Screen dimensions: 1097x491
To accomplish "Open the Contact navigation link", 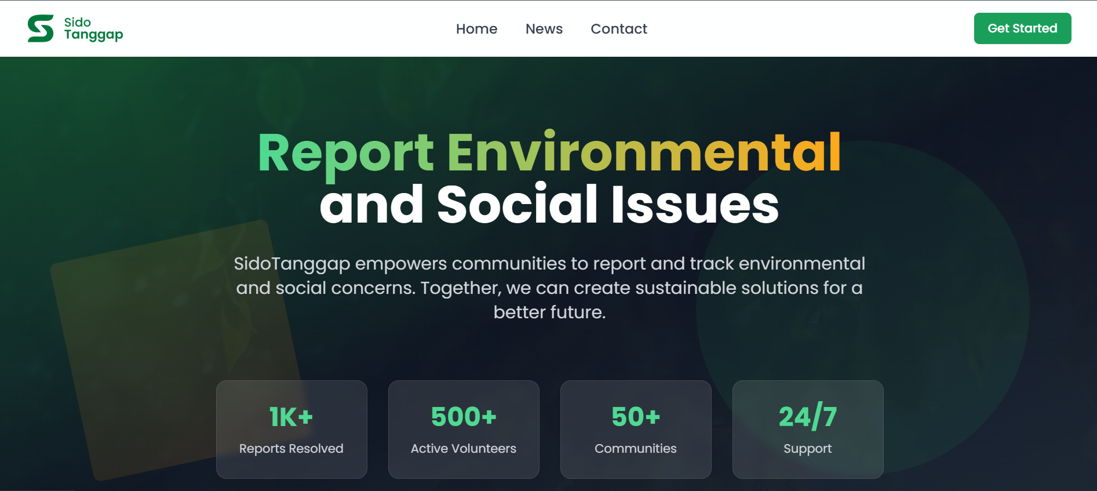I will click(618, 29).
